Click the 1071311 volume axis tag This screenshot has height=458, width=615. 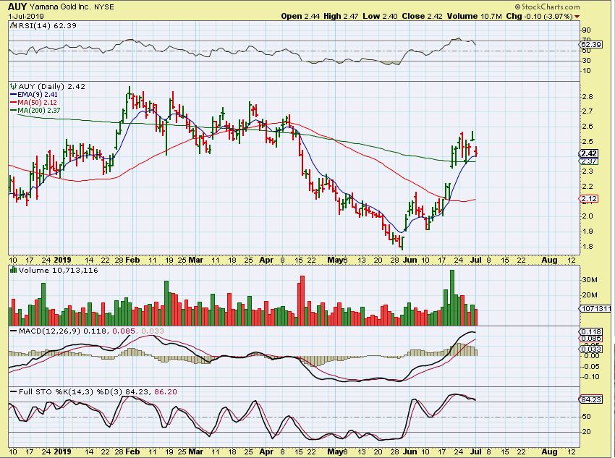(595, 309)
